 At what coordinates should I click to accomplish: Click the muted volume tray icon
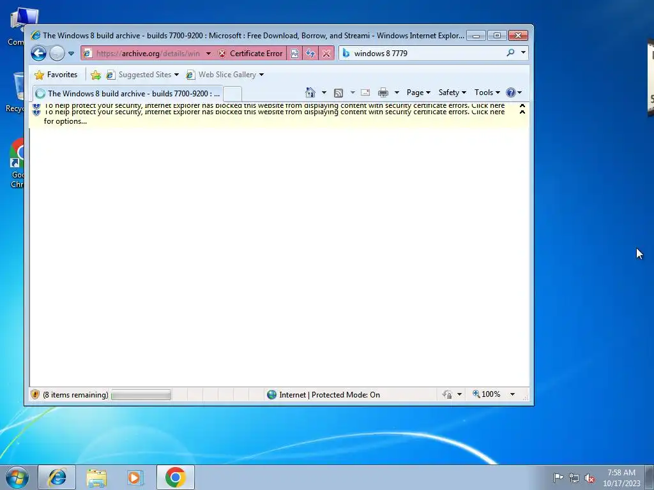point(589,478)
